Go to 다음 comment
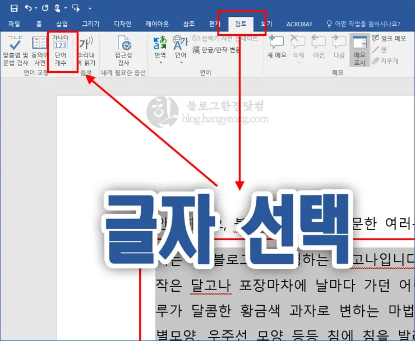415x341 pixels. pos(339,46)
